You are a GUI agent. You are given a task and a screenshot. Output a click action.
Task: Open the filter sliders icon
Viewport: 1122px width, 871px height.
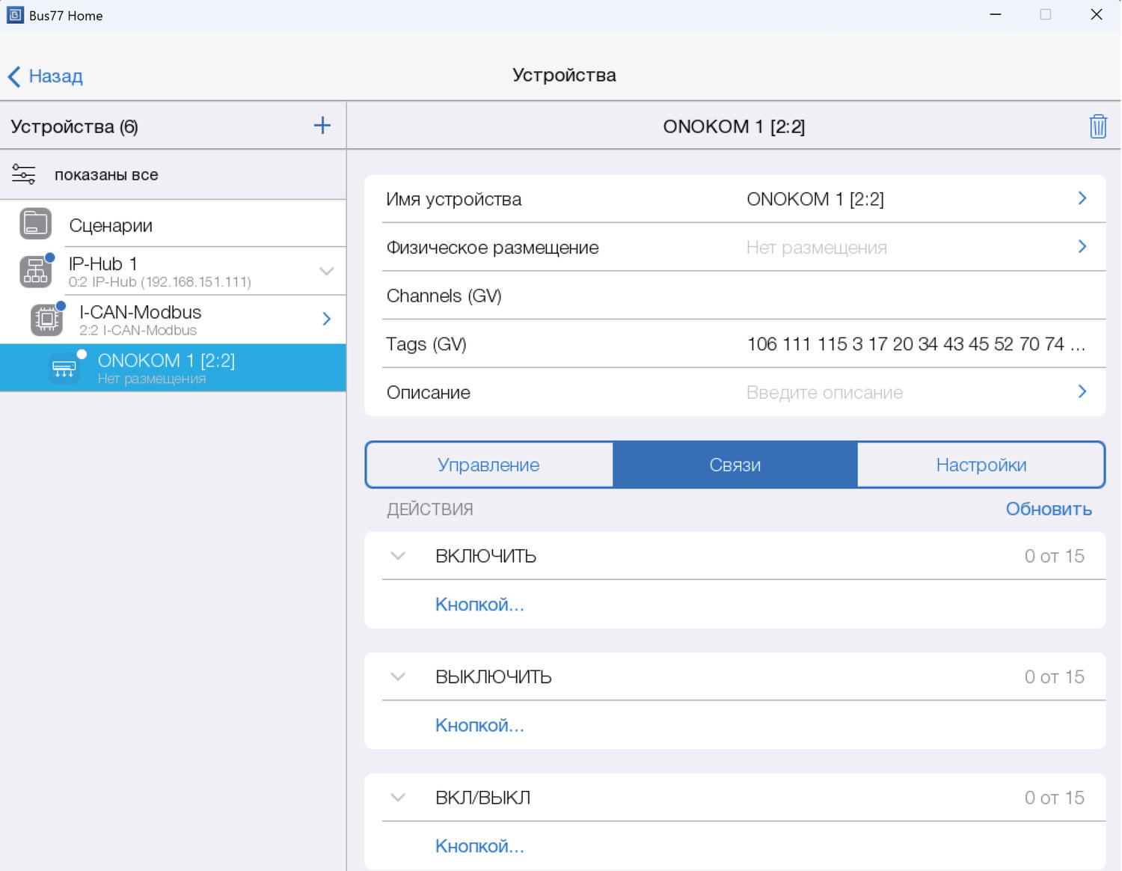click(24, 174)
